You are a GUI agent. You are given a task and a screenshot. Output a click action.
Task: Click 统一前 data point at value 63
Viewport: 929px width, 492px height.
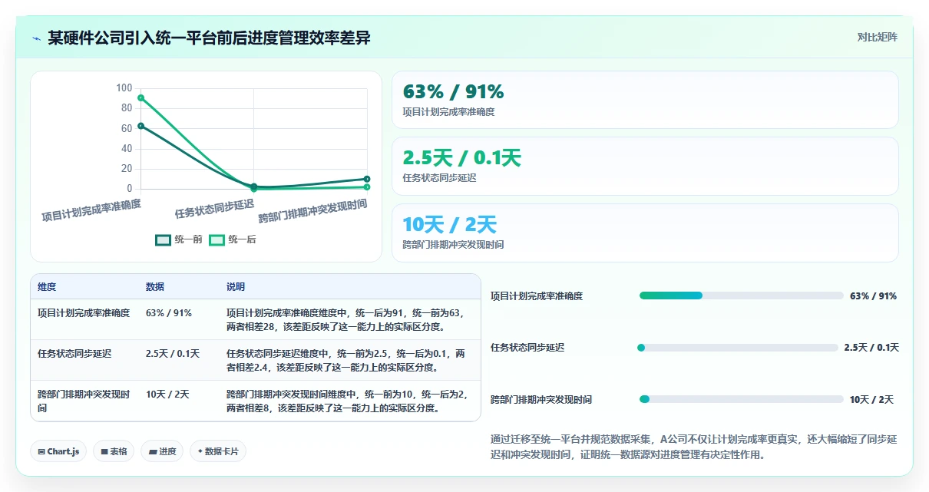tap(141, 126)
